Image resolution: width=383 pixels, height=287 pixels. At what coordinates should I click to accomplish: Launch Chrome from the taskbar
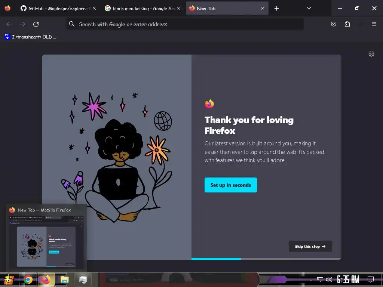[28, 280]
